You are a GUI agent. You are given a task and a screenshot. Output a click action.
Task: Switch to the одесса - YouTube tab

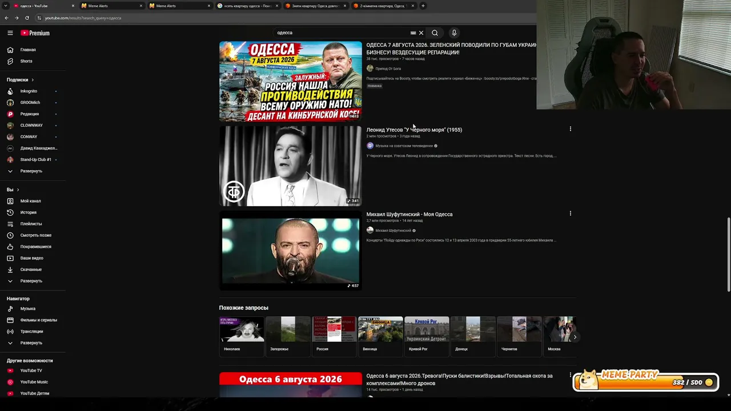pos(43,6)
